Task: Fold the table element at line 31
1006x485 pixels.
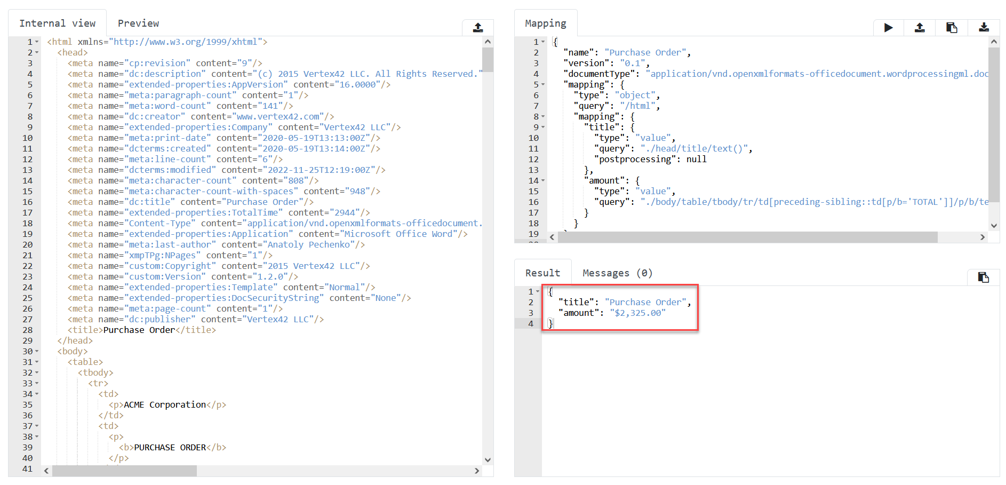Action: point(37,362)
